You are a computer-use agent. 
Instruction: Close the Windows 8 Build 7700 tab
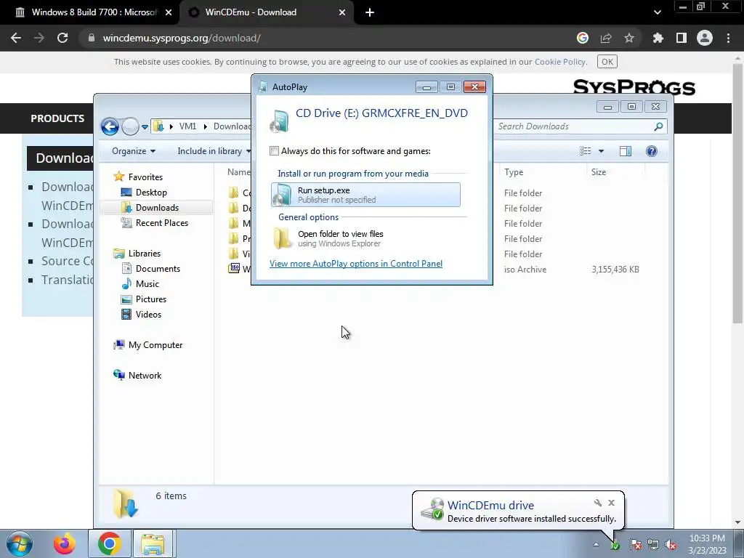[x=169, y=12]
